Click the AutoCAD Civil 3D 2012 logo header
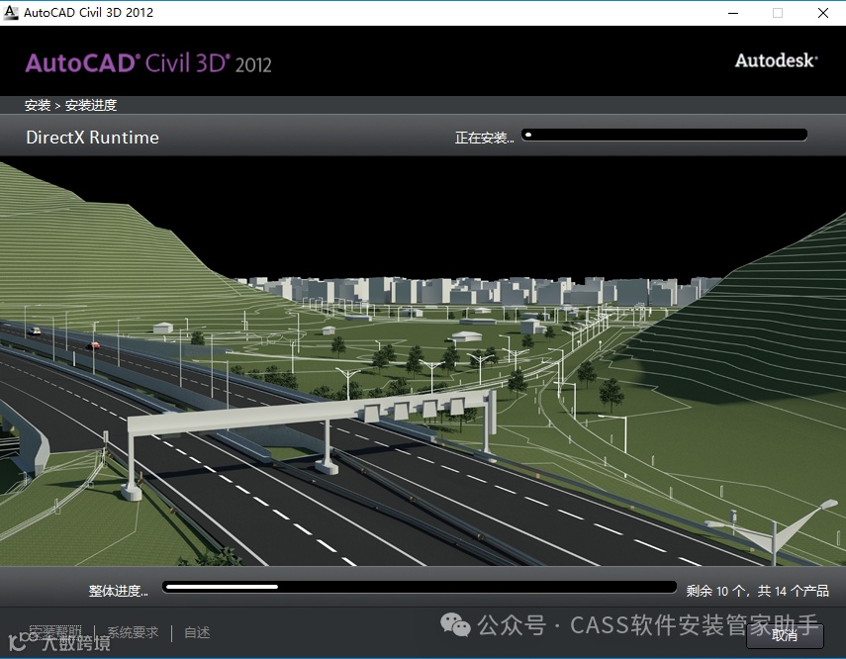The image size is (846, 659). tap(148, 63)
